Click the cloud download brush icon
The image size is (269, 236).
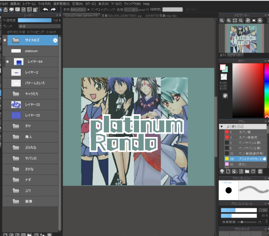pyautogui.click(x=222, y=171)
